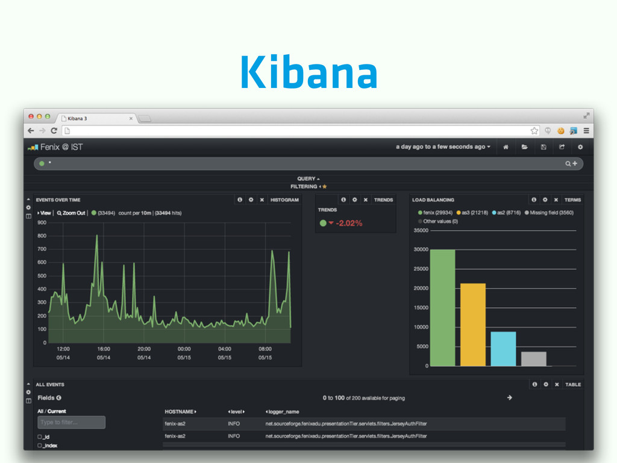Go to next page of events

point(510,398)
